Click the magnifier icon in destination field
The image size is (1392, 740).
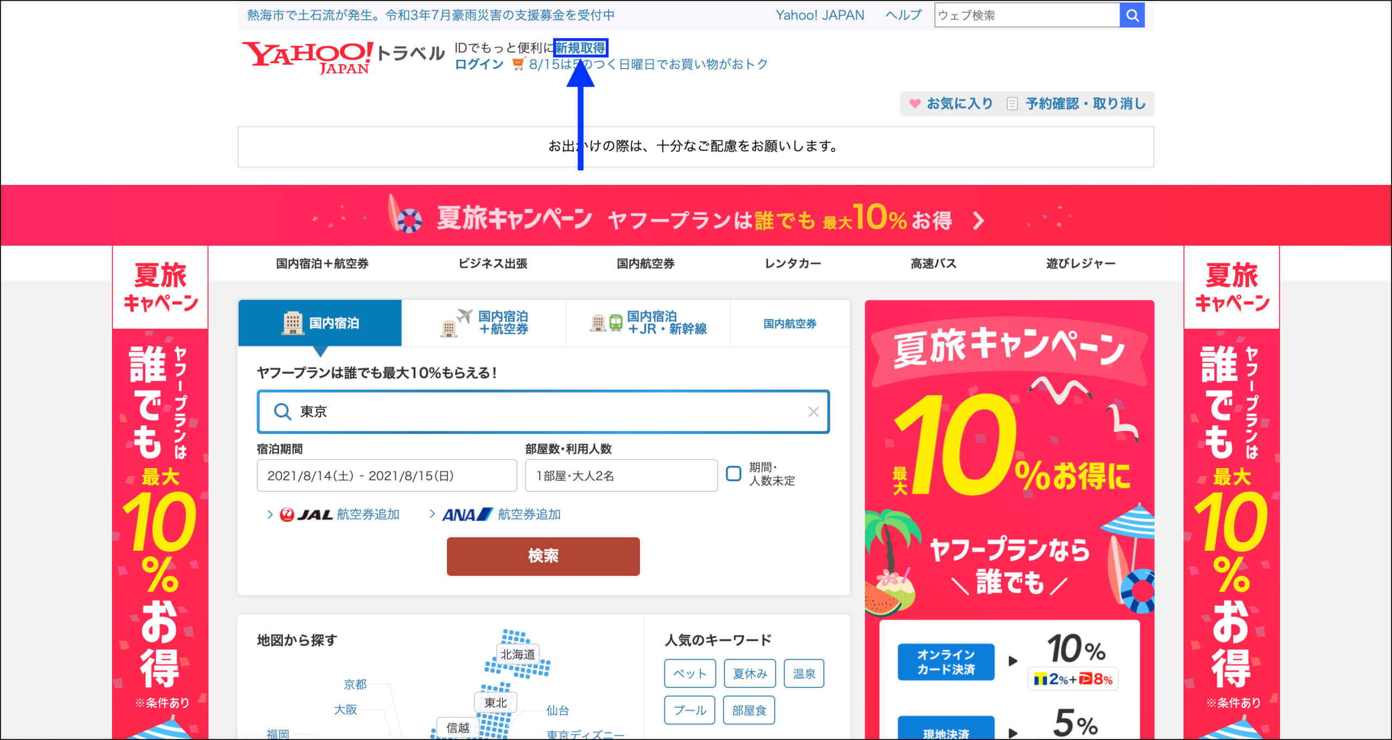(282, 412)
